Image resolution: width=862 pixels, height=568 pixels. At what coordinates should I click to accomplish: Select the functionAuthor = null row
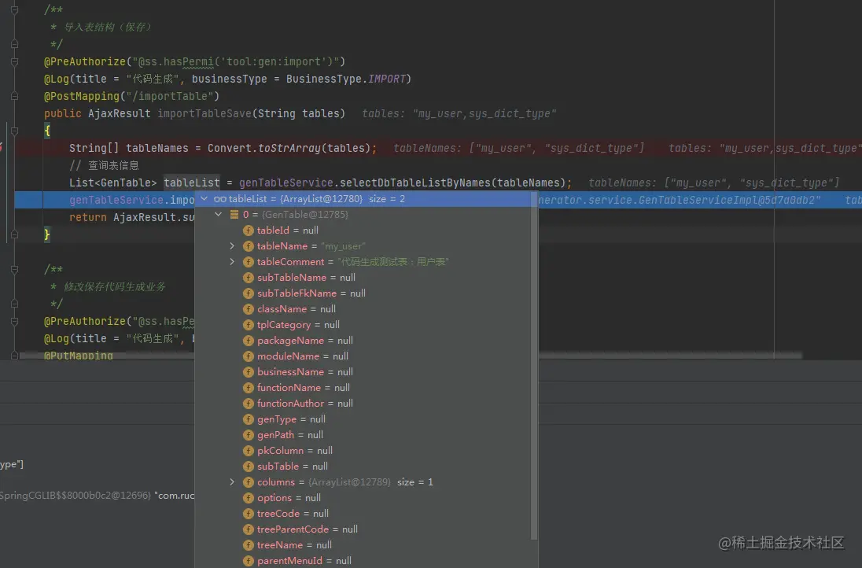tap(363, 403)
